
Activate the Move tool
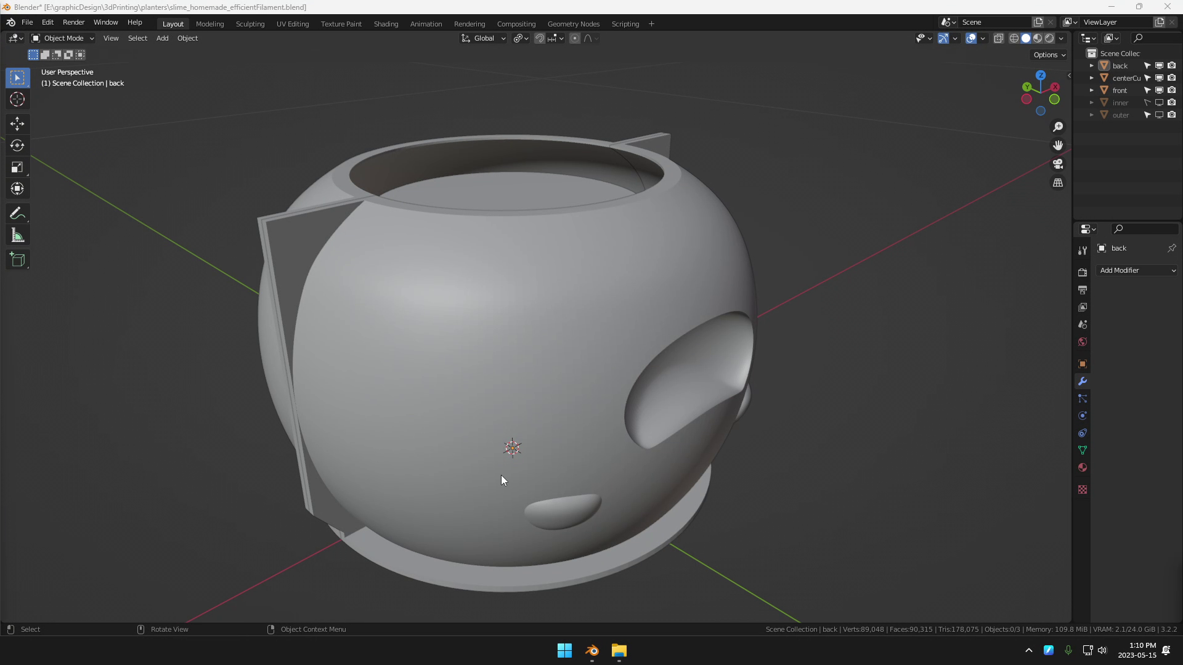(17, 124)
